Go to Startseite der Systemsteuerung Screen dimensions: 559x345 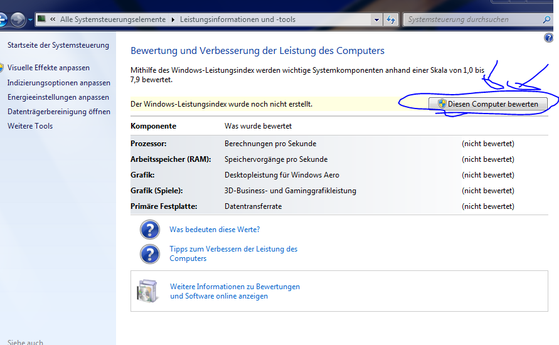(x=58, y=45)
